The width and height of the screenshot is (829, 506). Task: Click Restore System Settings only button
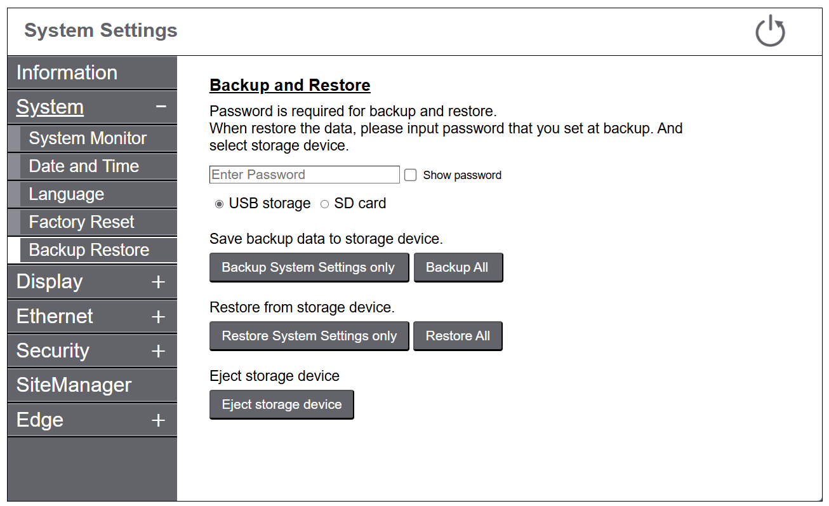tap(309, 336)
